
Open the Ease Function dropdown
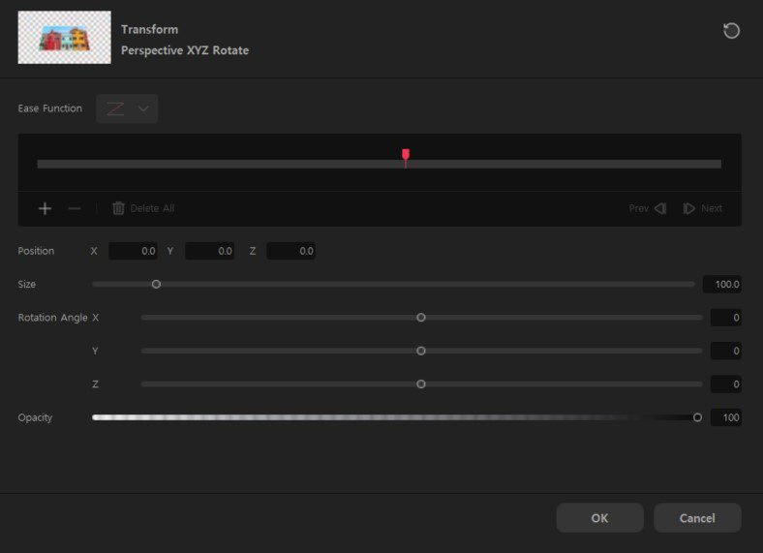click(x=127, y=108)
